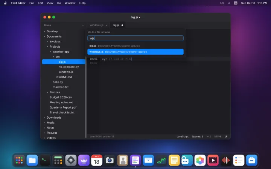The width and height of the screenshot is (271, 169).
Task: Open the Help menu
Action: click(82, 3)
